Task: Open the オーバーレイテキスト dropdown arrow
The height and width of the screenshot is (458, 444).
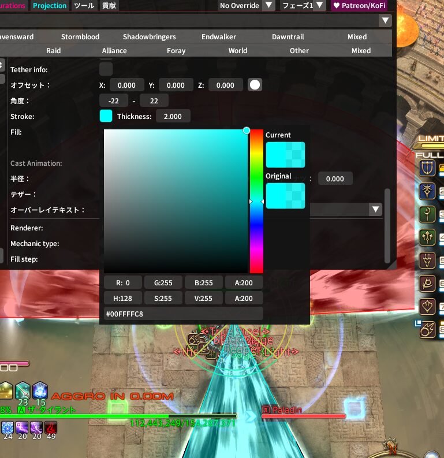Action: (376, 209)
